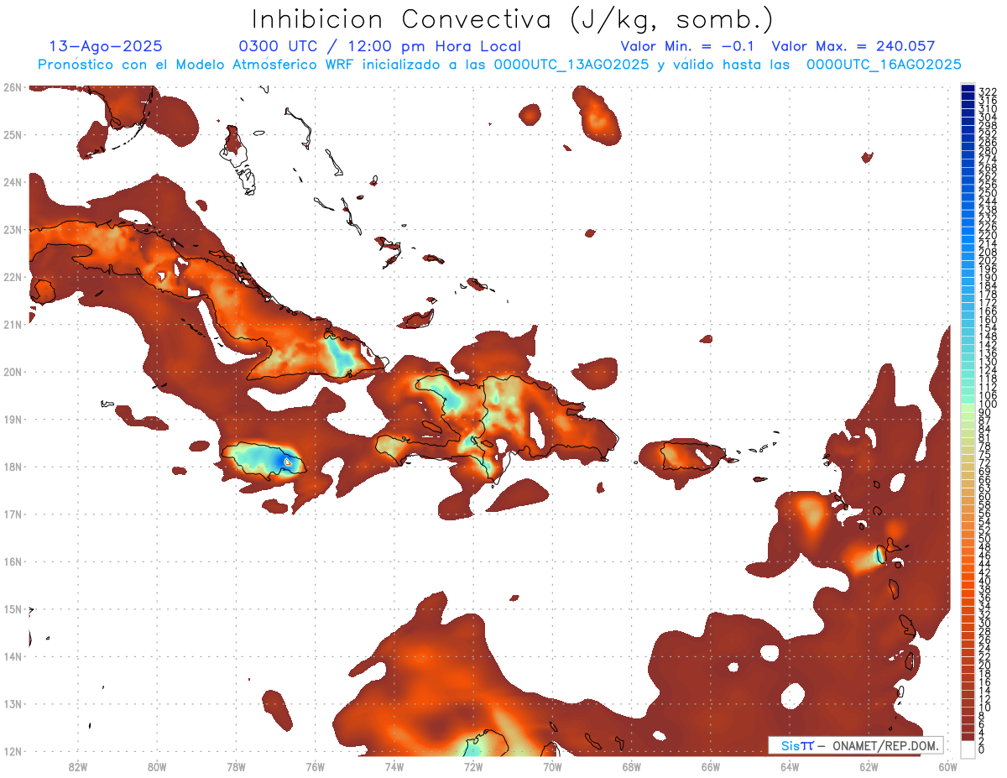1007x778 pixels.
Task: Click the '62W' longitude label
Action: (x=869, y=766)
